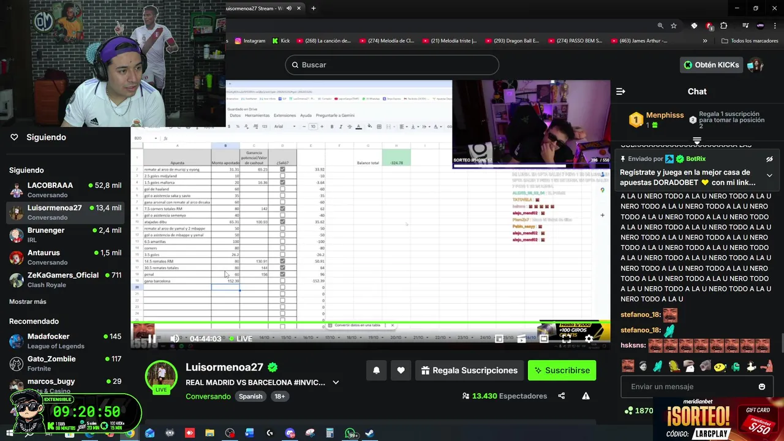Open the channel points balance 1870
This screenshot has height=441, width=784.
tap(638, 410)
